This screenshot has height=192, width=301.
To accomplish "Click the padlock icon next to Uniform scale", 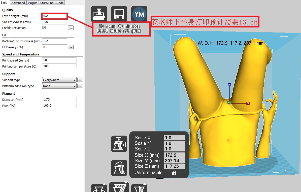I will coord(174,173).
